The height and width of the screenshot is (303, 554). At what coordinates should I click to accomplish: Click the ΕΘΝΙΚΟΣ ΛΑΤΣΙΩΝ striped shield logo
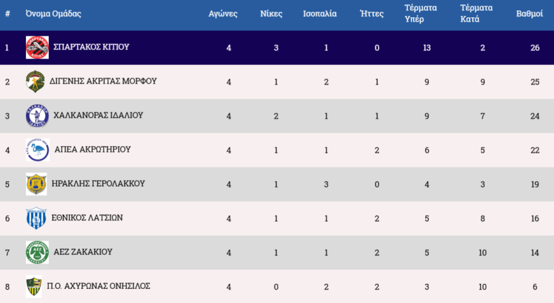click(x=37, y=218)
